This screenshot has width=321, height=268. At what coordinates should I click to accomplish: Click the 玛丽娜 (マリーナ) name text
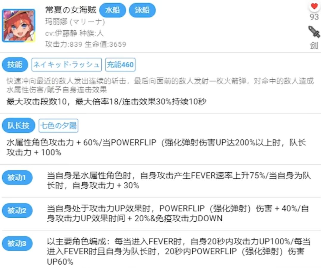tap(75, 22)
